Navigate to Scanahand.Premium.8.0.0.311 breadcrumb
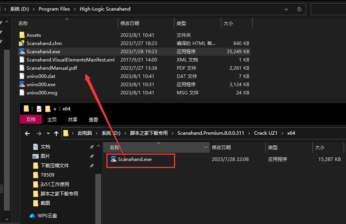The height and width of the screenshot is (224, 346). point(211,133)
